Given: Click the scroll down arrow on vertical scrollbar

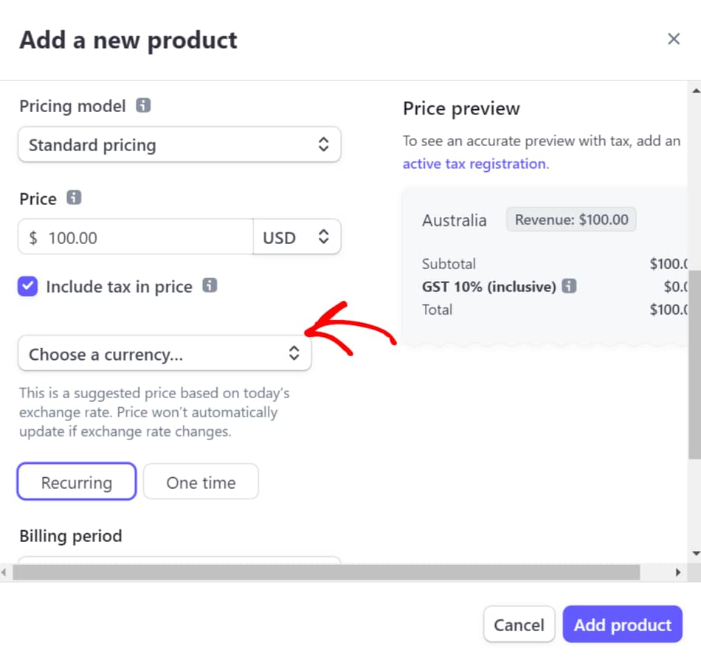Looking at the screenshot, I should click(x=694, y=553).
